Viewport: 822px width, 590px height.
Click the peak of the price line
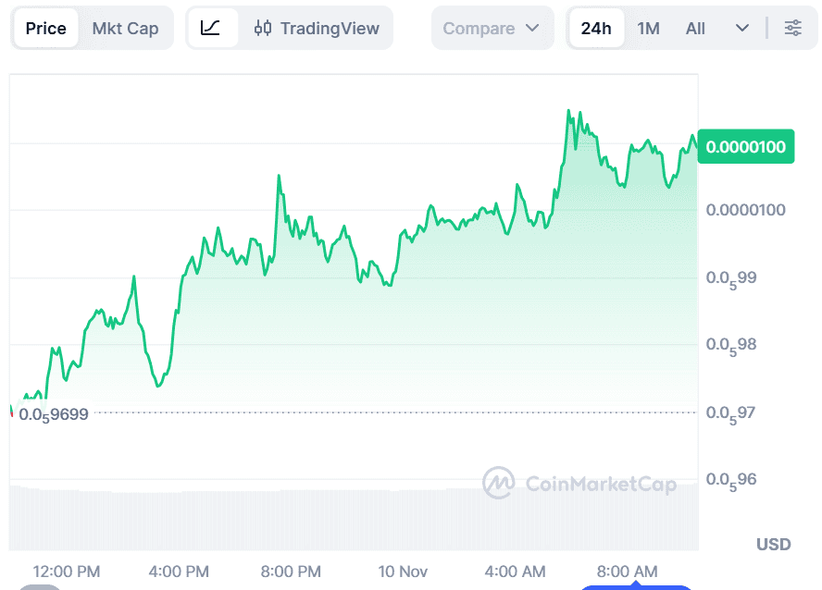pyautogui.click(x=568, y=108)
